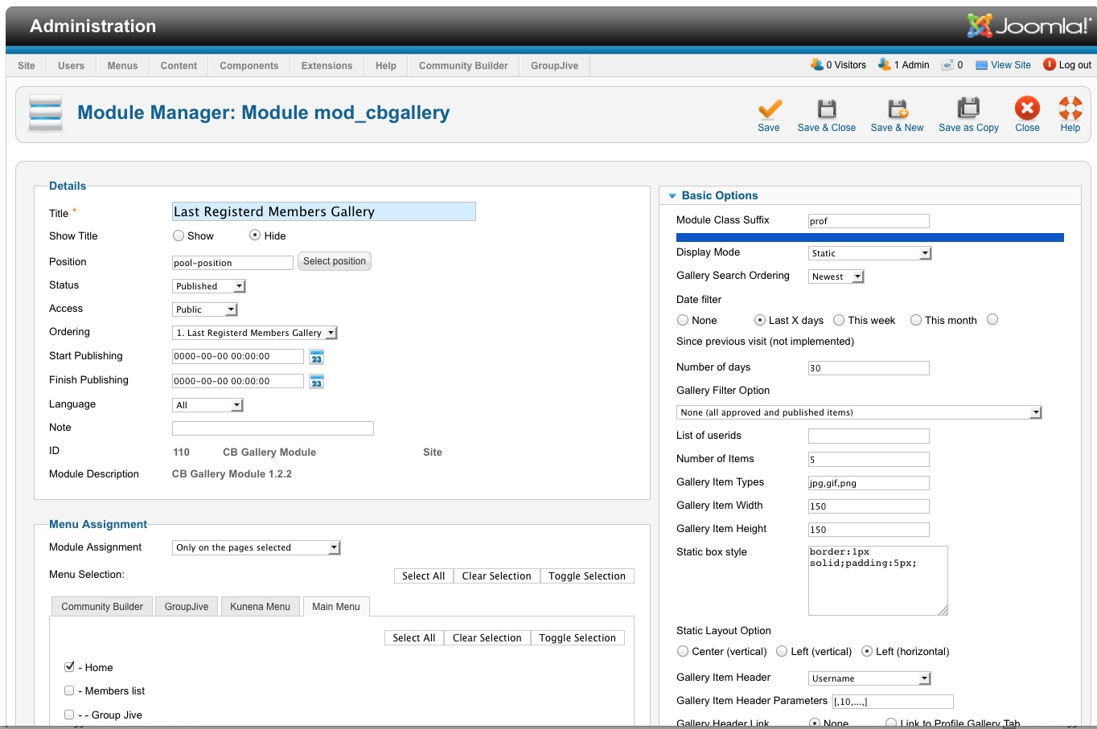Open the Menus menu
Image resolution: width=1097 pixels, height=729 pixels.
(x=122, y=66)
